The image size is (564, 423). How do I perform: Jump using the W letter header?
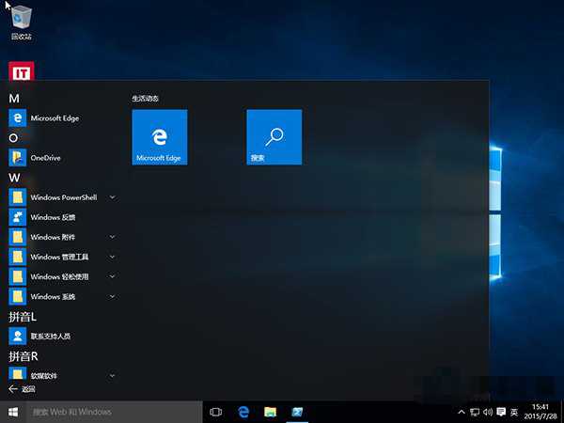pos(15,178)
